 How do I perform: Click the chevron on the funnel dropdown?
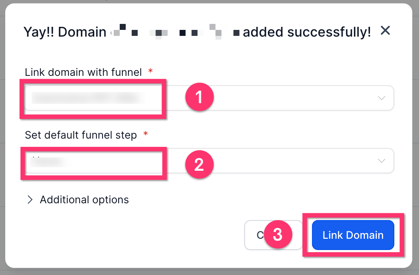click(x=381, y=98)
